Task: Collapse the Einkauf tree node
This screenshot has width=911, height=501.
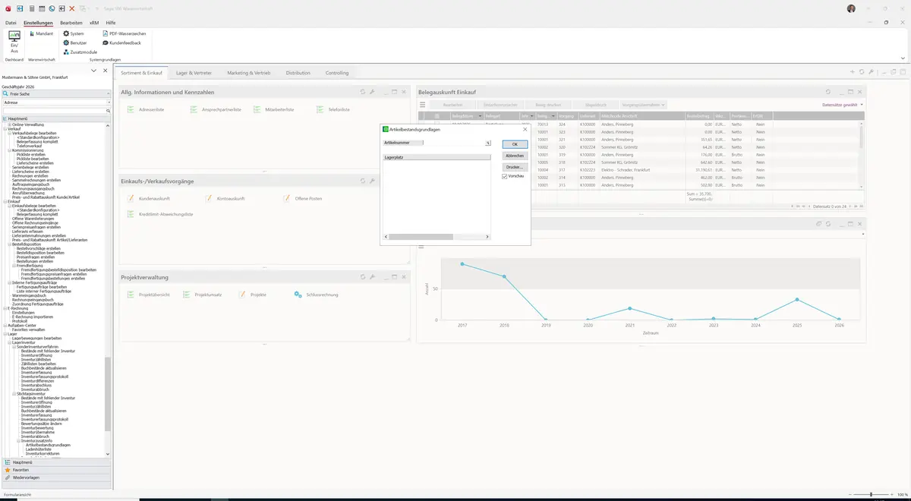Action: [x=5, y=202]
